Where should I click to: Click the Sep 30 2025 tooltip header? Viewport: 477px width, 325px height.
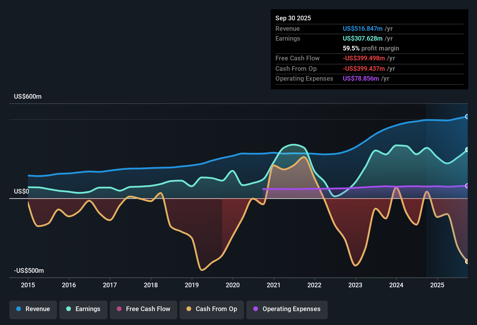click(x=293, y=18)
